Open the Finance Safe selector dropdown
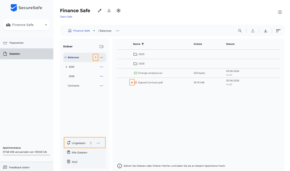This screenshot has width=290, height=171. tap(26, 25)
